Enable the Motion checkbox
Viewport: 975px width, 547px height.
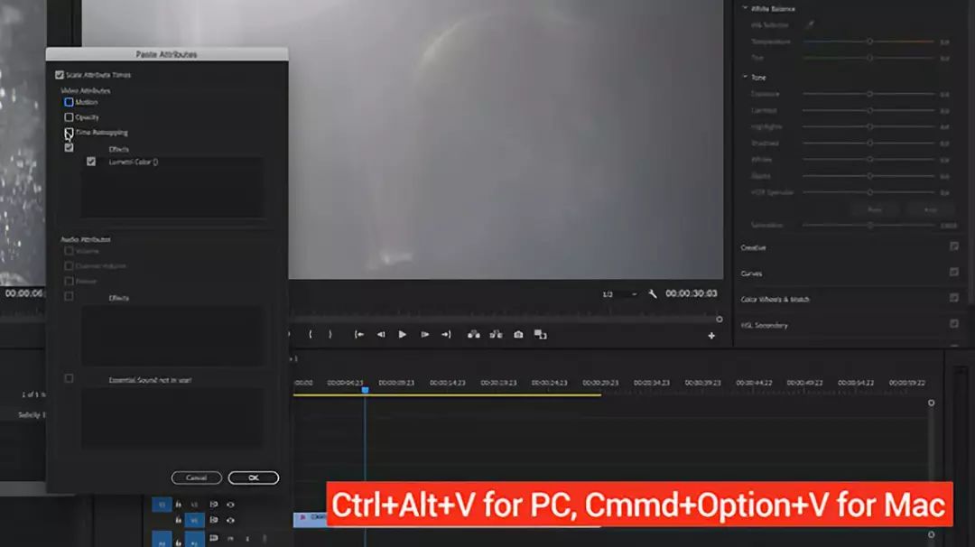coord(69,102)
